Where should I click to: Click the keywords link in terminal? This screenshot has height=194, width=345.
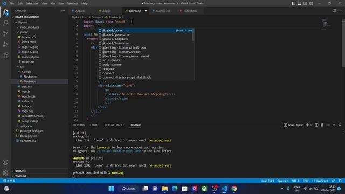coord(103,147)
